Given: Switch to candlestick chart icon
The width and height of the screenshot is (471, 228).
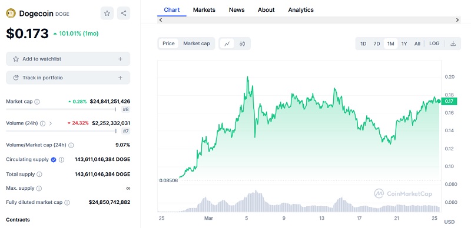Looking at the screenshot, I should point(243,43).
